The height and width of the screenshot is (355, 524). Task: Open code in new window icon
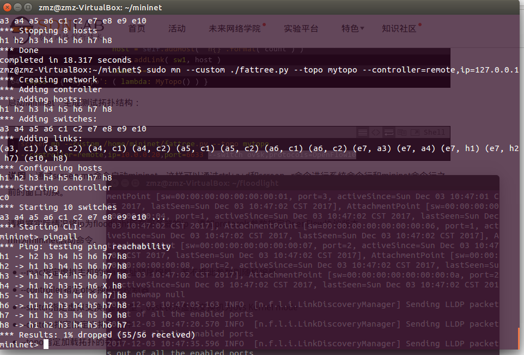[x=415, y=133]
